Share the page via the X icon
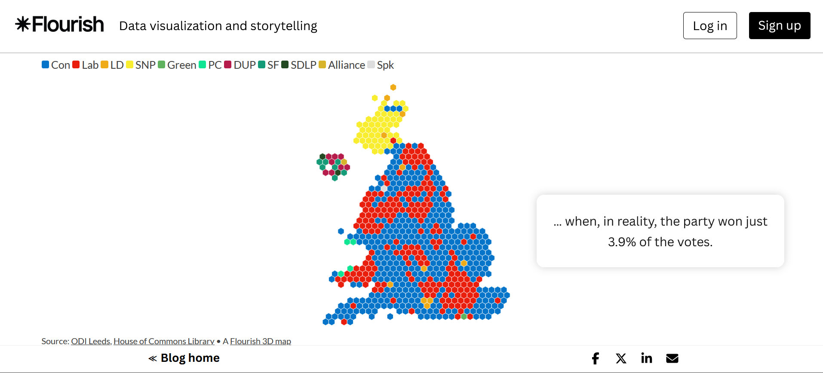 (x=621, y=358)
